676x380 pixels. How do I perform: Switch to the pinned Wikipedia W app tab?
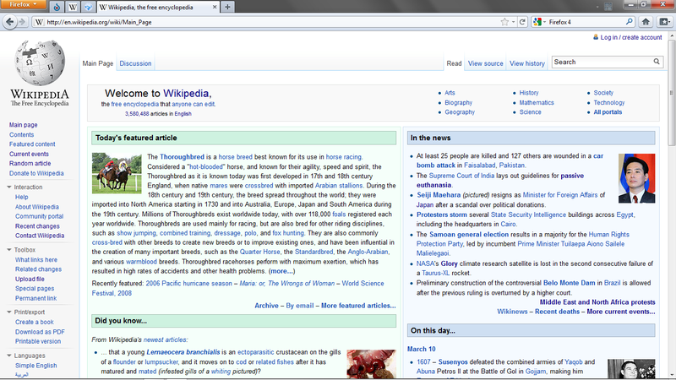pos(73,8)
